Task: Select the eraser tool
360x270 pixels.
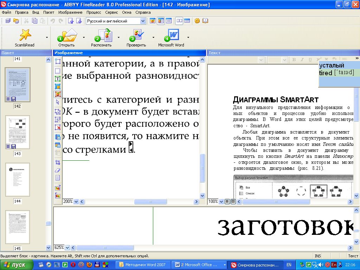Action: click(x=58, y=170)
